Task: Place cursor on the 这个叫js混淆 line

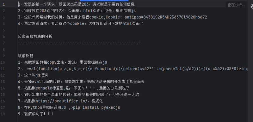Action: (x=33, y=75)
